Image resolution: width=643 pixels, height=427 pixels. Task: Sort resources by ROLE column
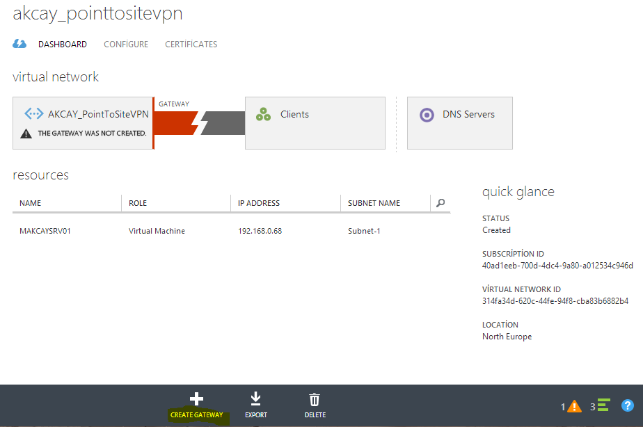[138, 203]
